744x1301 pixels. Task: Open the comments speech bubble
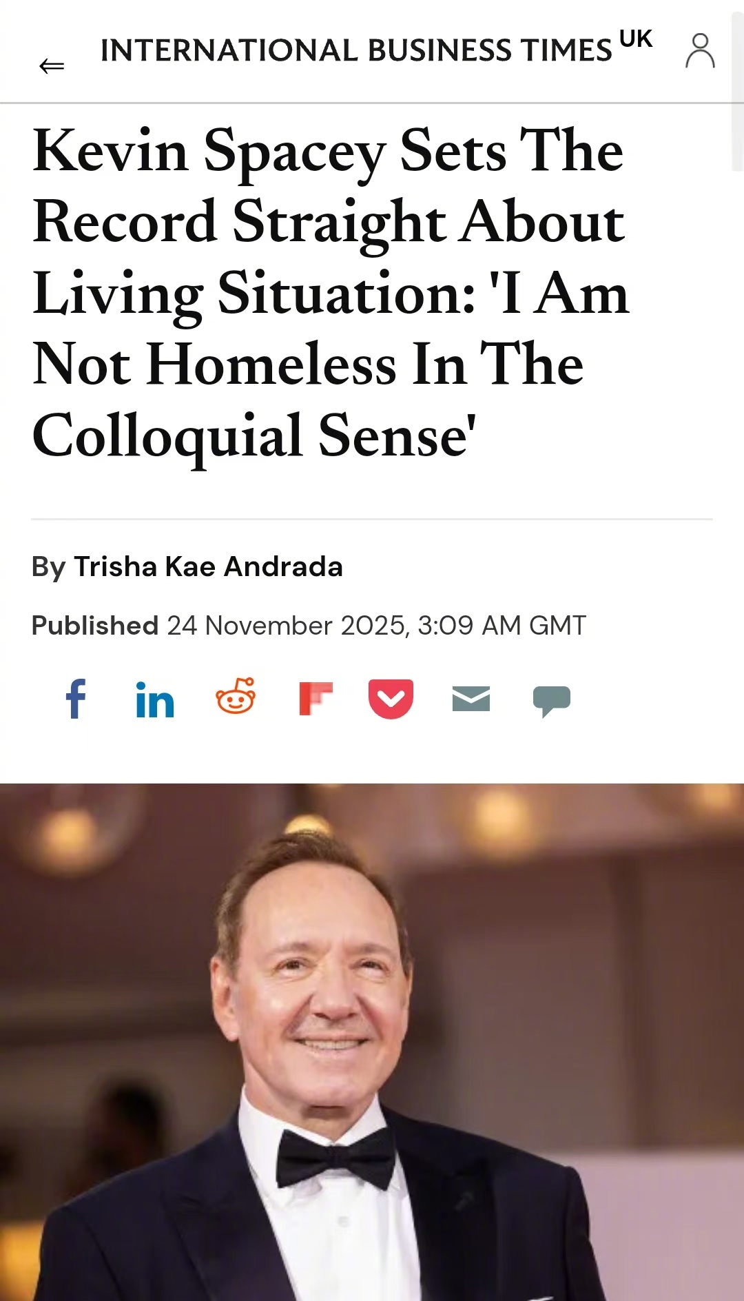coord(551,700)
